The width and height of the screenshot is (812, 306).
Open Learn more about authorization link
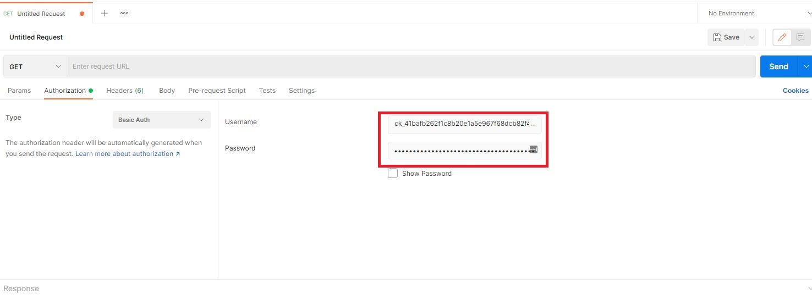[x=128, y=154]
